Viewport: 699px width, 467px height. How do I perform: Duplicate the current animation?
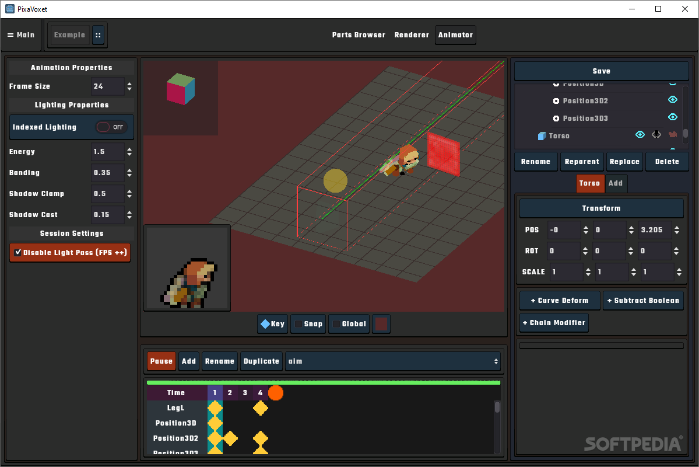(261, 361)
